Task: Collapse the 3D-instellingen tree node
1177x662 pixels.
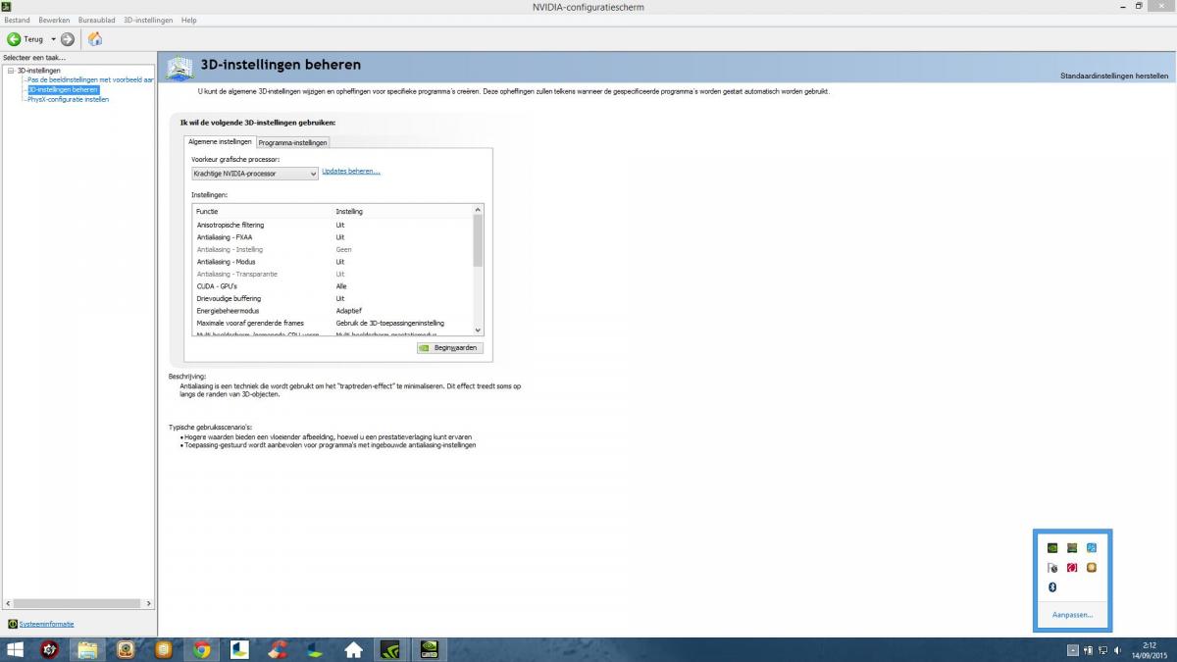Action: [x=10, y=71]
